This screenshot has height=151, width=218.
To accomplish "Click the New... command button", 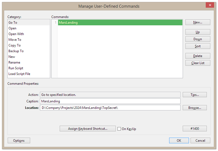I will 198,22.
